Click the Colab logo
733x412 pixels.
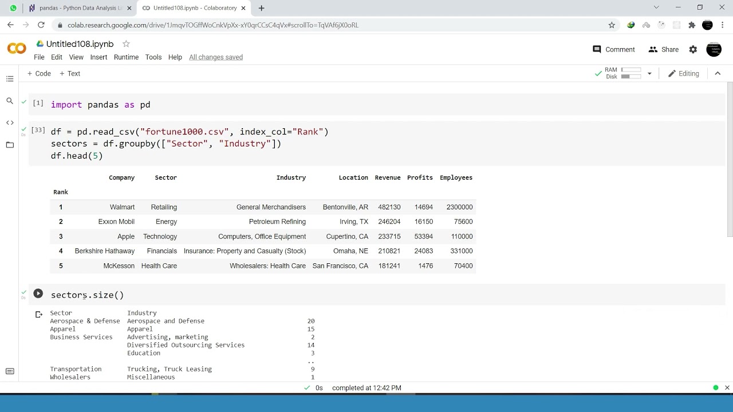[17, 49]
